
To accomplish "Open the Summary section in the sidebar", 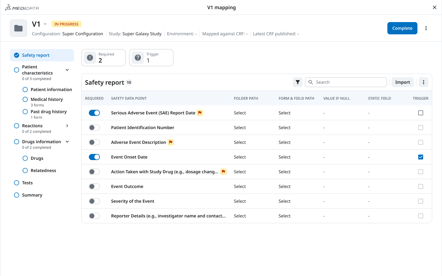I will click(x=32, y=195).
